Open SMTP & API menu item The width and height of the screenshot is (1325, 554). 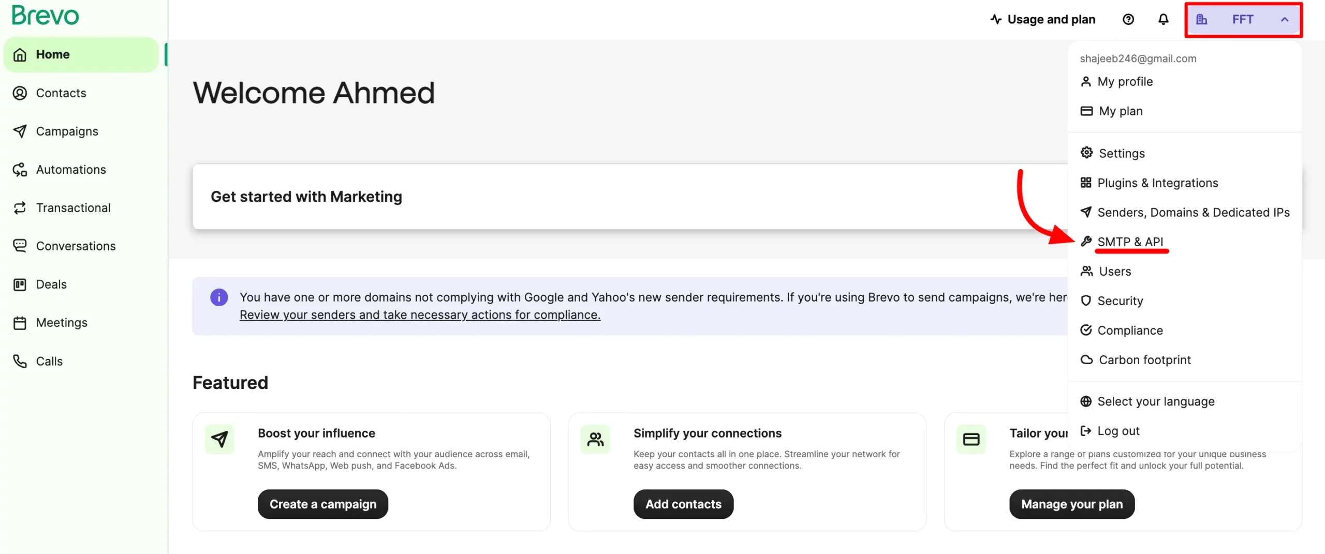[1130, 242]
